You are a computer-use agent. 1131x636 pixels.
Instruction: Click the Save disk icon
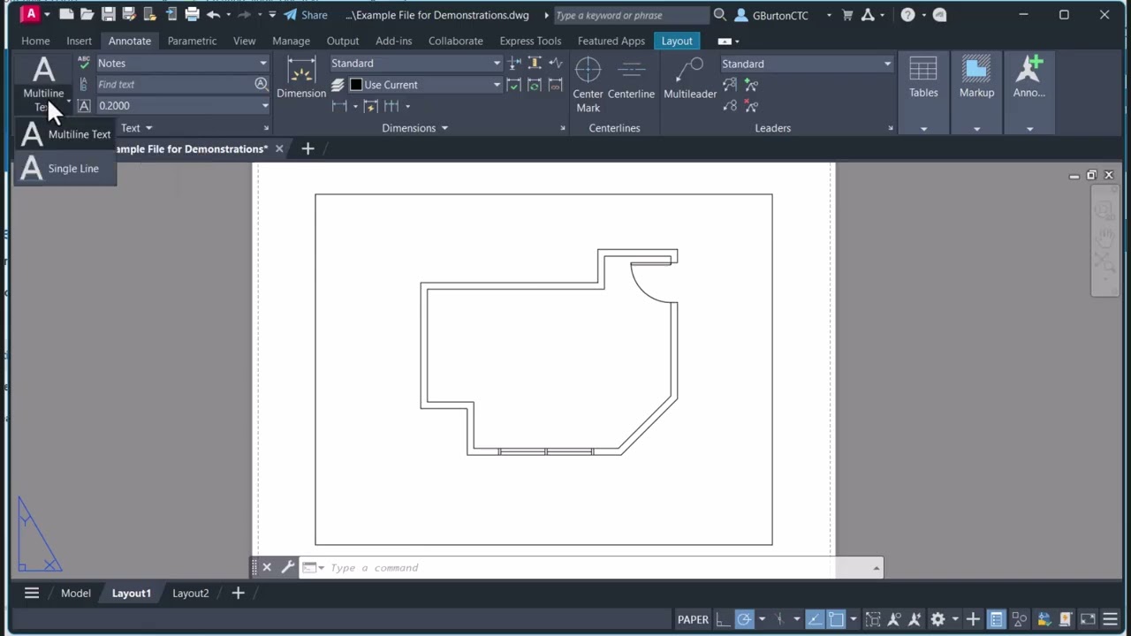[108, 15]
